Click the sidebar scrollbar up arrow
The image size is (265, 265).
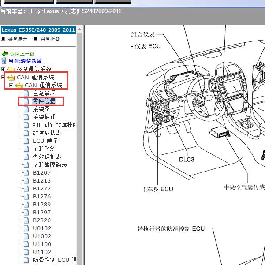[x=80, y=30]
